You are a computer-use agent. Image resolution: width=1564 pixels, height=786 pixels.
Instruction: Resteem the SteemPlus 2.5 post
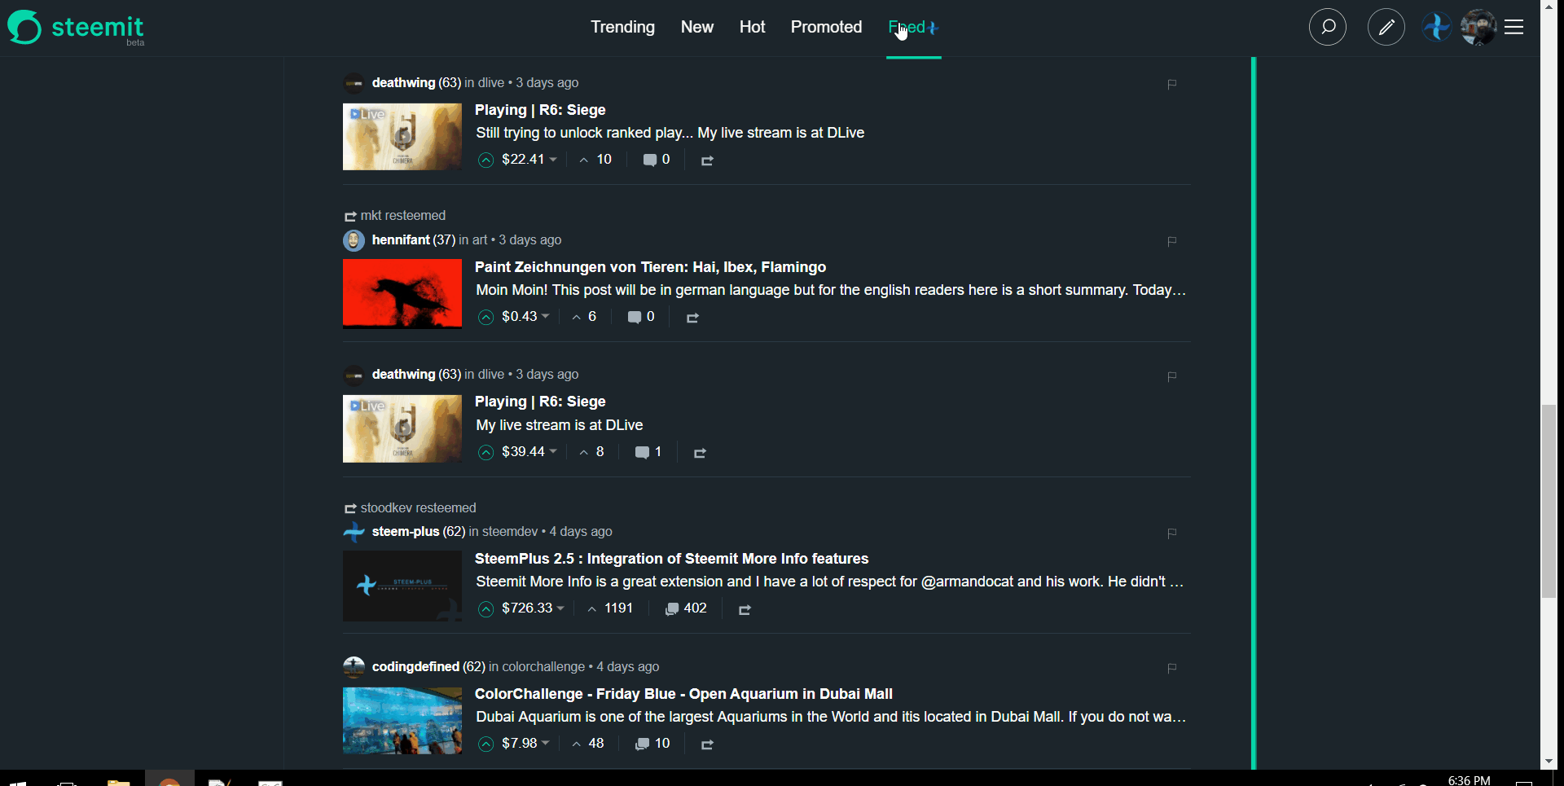coord(745,609)
